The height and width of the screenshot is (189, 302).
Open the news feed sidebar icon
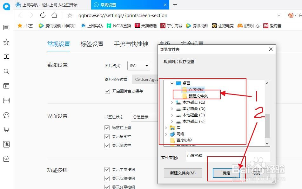coord(6,28)
